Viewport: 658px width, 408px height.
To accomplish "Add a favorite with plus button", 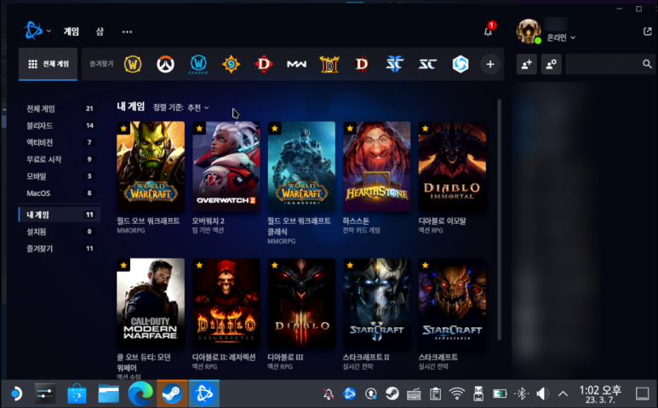I will [489, 64].
